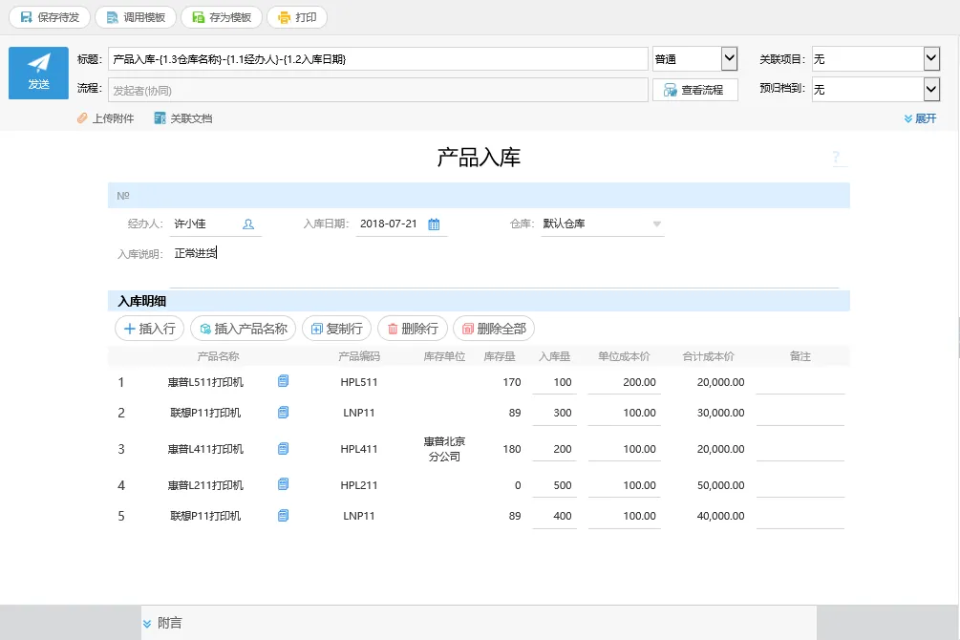Click 入库量 field 100 in row 1

(555, 382)
